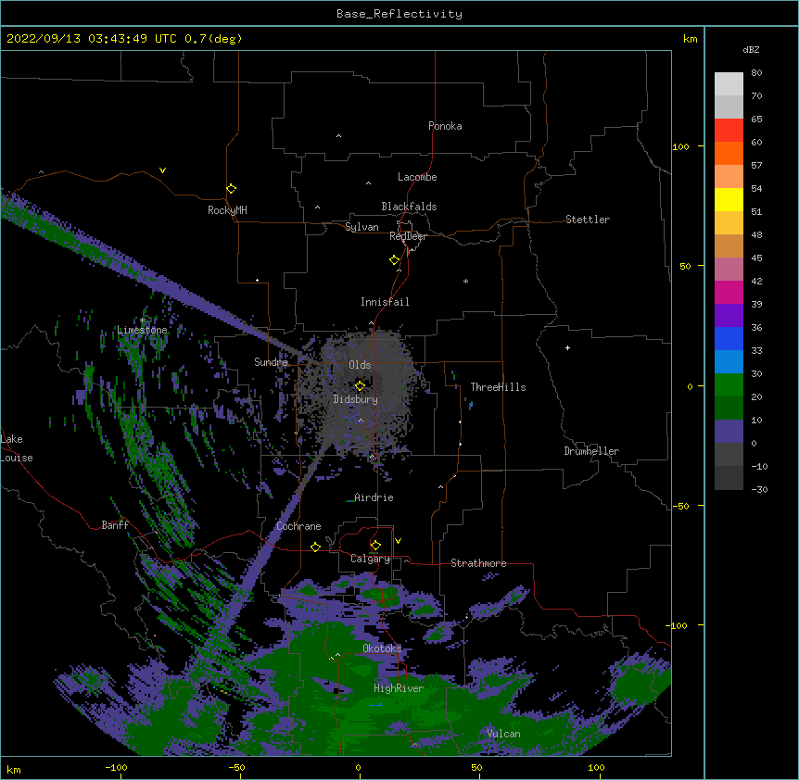Select the Ponoka city label
This screenshot has height=780, width=799.
point(445,126)
